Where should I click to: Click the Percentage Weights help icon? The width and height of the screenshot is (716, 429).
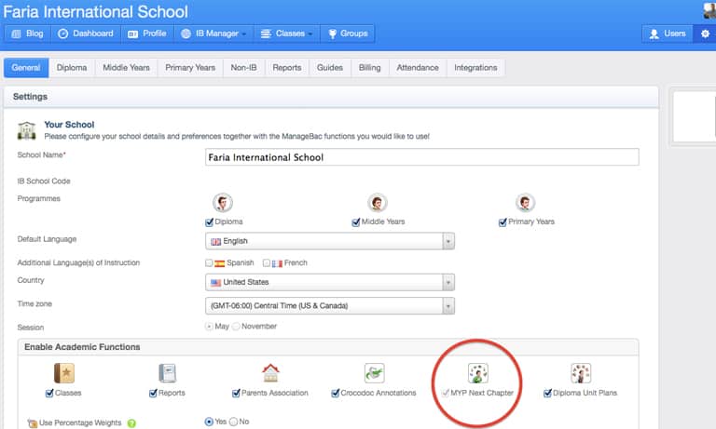[131, 423]
